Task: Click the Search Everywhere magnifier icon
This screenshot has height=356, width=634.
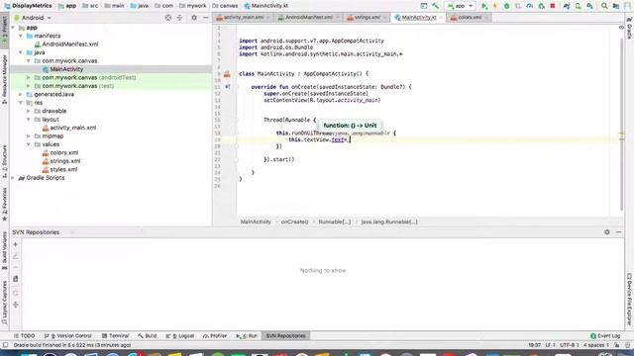Action: pos(604,6)
